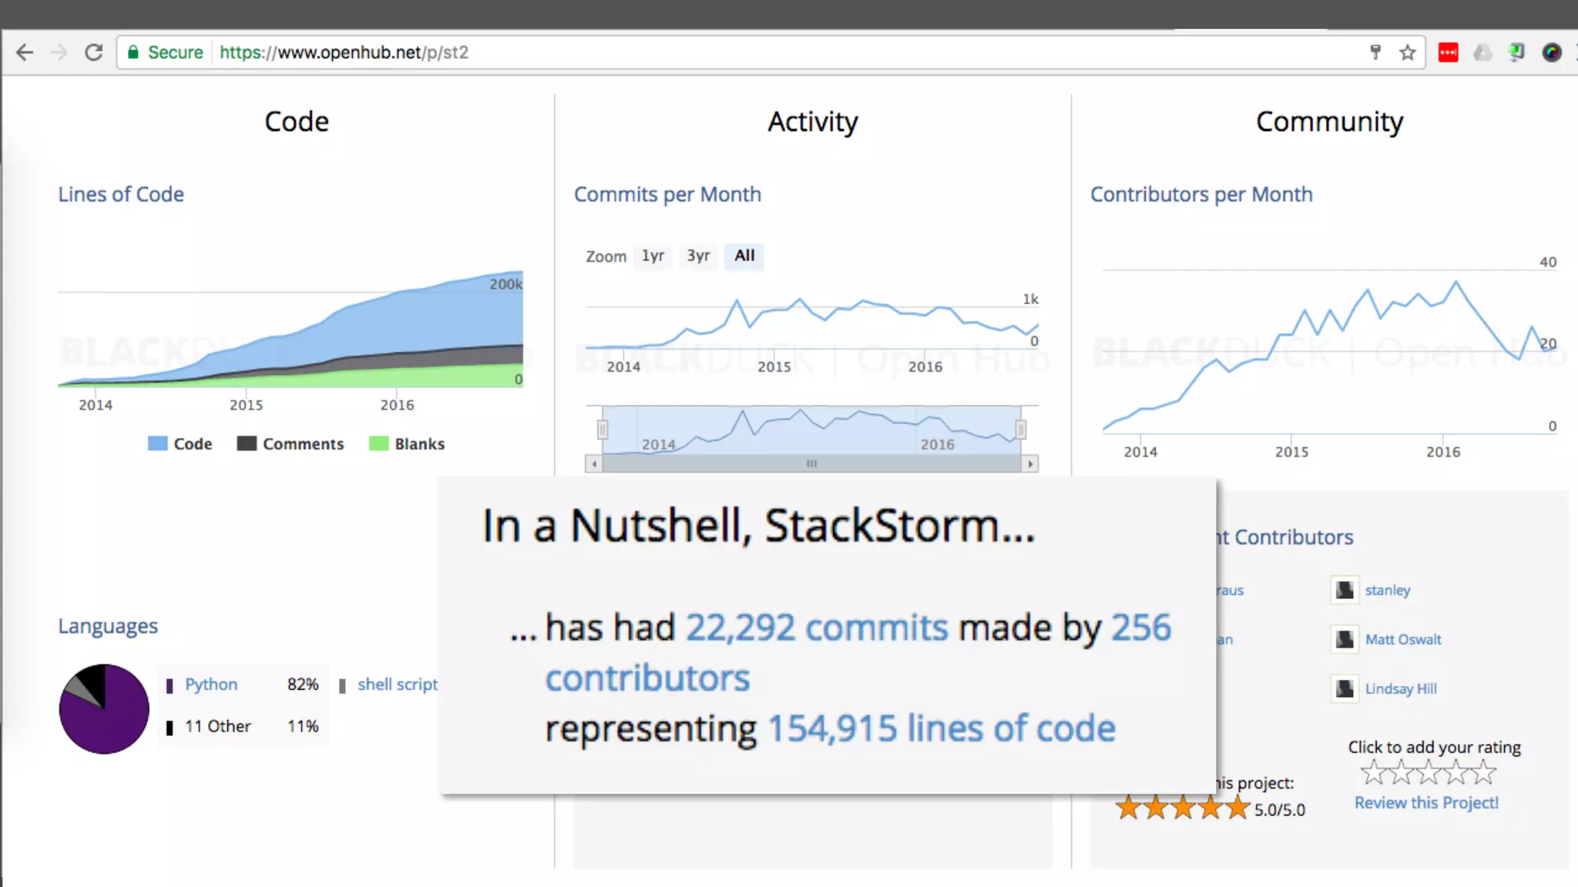The image size is (1578, 887).
Task: Open the color wheel extension icon
Action: click(x=1551, y=52)
